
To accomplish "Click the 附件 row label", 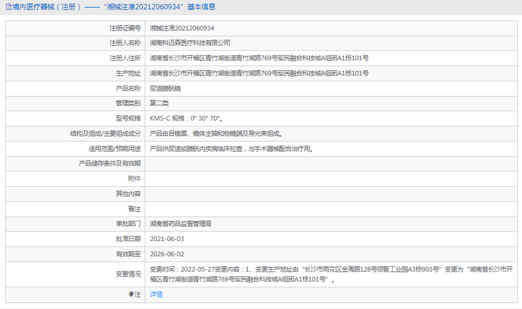I will click(135, 178).
